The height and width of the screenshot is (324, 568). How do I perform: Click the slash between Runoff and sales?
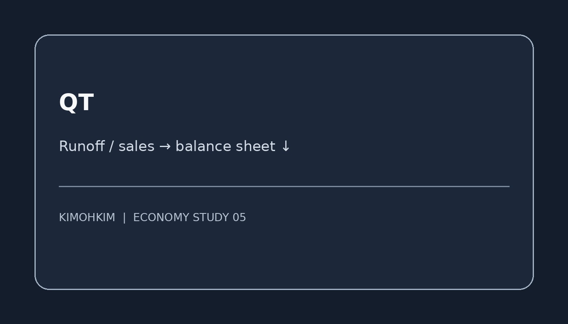tap(112, 146)
